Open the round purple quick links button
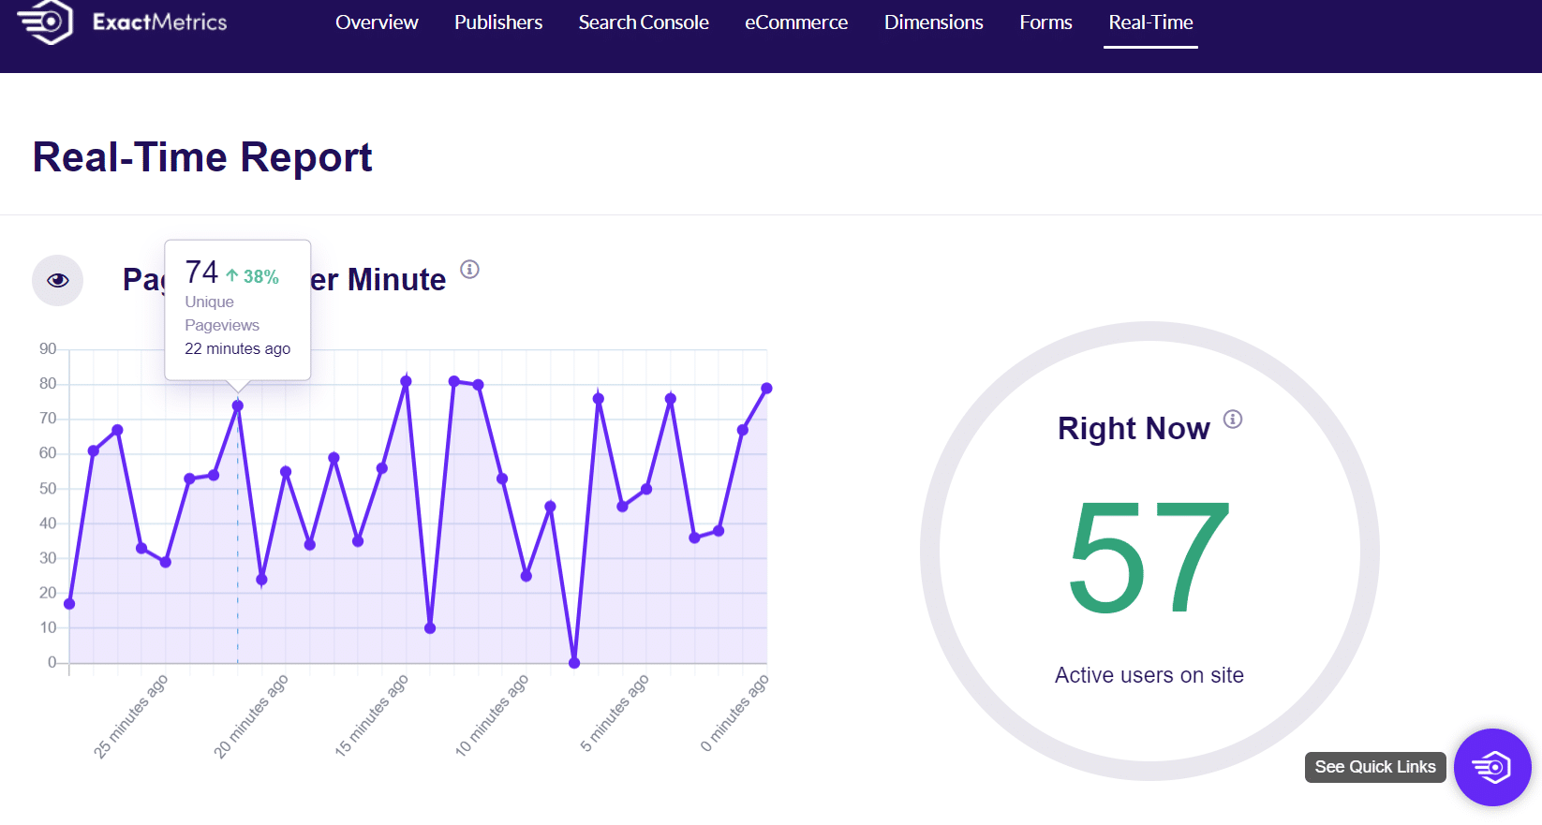The width and height of the screenshot is (1542, 825). point(1491,767)
